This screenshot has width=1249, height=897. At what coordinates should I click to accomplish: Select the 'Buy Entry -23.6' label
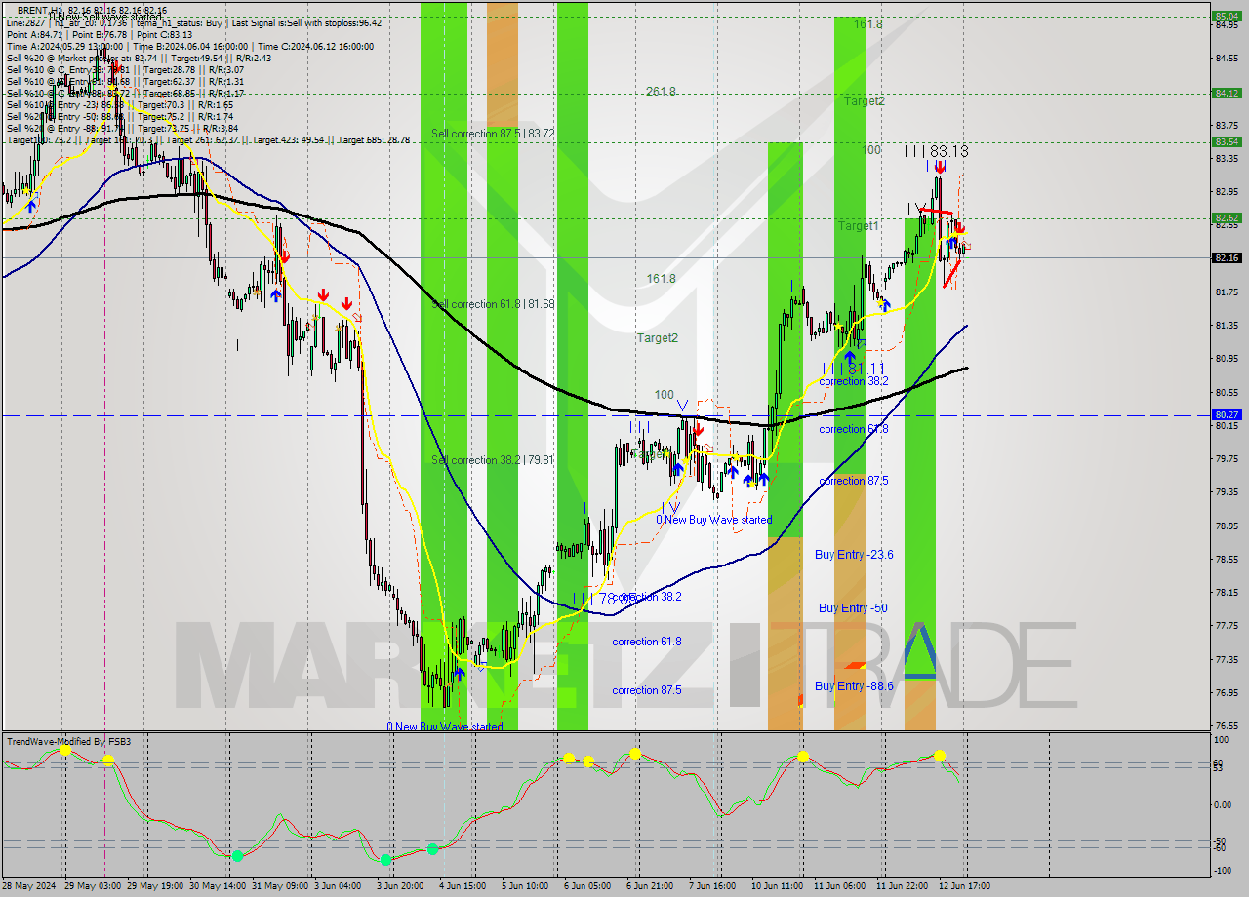(x=854, y=555)
